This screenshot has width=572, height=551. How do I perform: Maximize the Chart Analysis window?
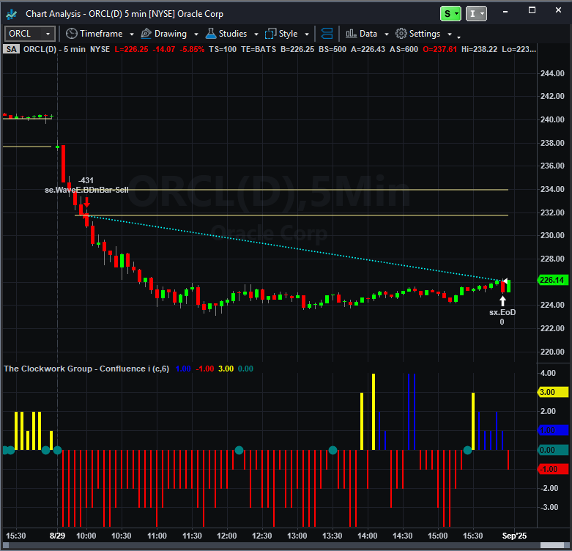pos(532,10)
